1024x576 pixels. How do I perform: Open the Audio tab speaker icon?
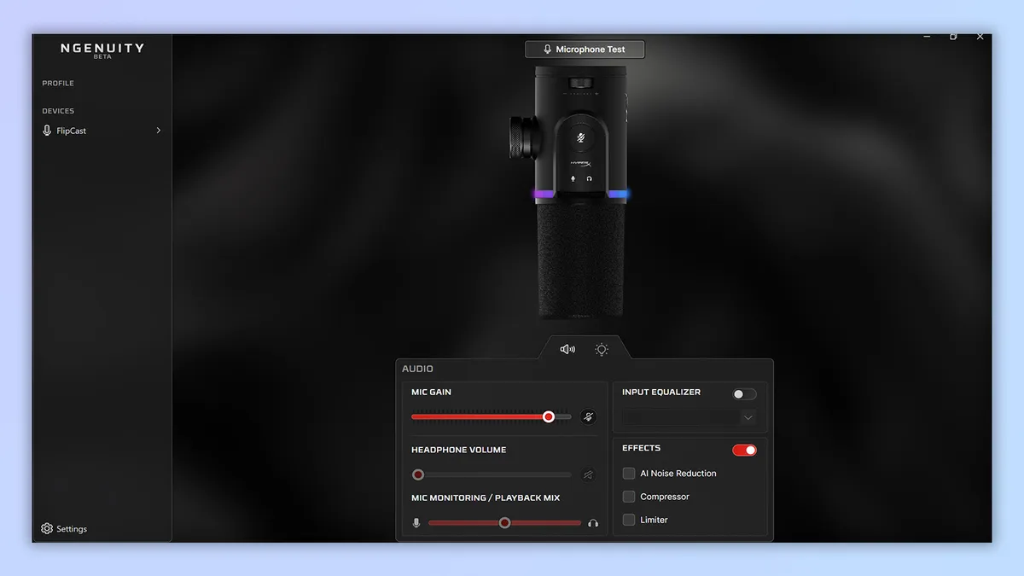567,349
